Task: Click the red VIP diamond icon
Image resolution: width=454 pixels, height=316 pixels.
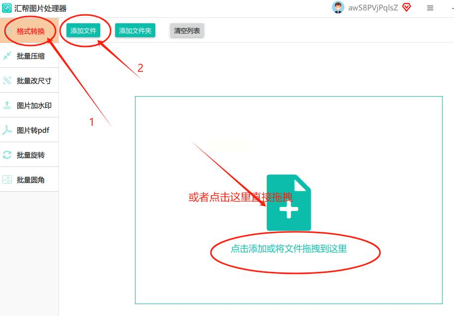Action: point(406,7)
